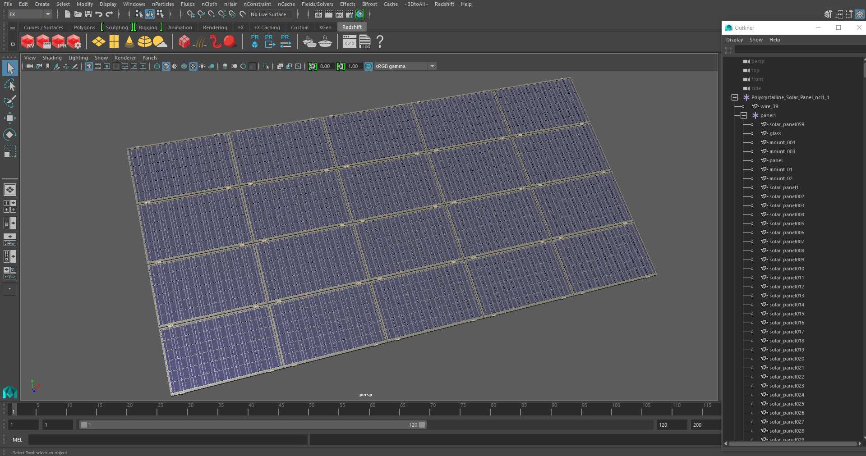866x456 pixels.
Task: Click the New Scene file icon
Action: (x=67, y=14)
